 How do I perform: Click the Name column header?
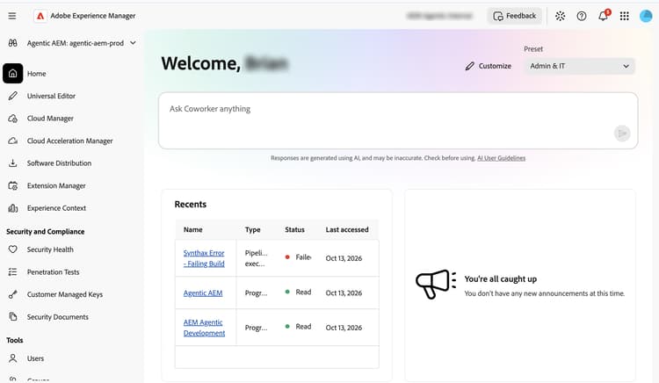193,230
